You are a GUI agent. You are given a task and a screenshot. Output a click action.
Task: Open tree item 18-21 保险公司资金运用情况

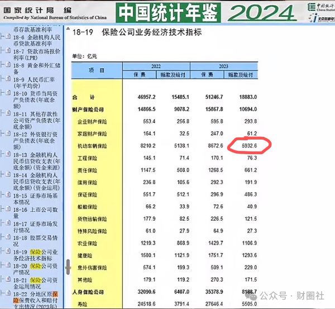(36, 283)
